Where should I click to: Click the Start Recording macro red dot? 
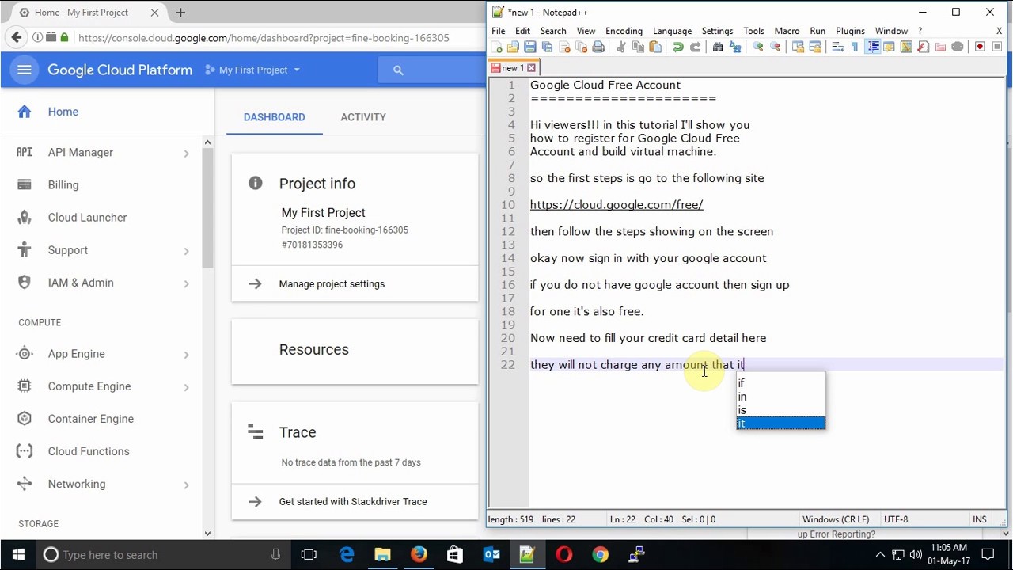tap(980, 47)
